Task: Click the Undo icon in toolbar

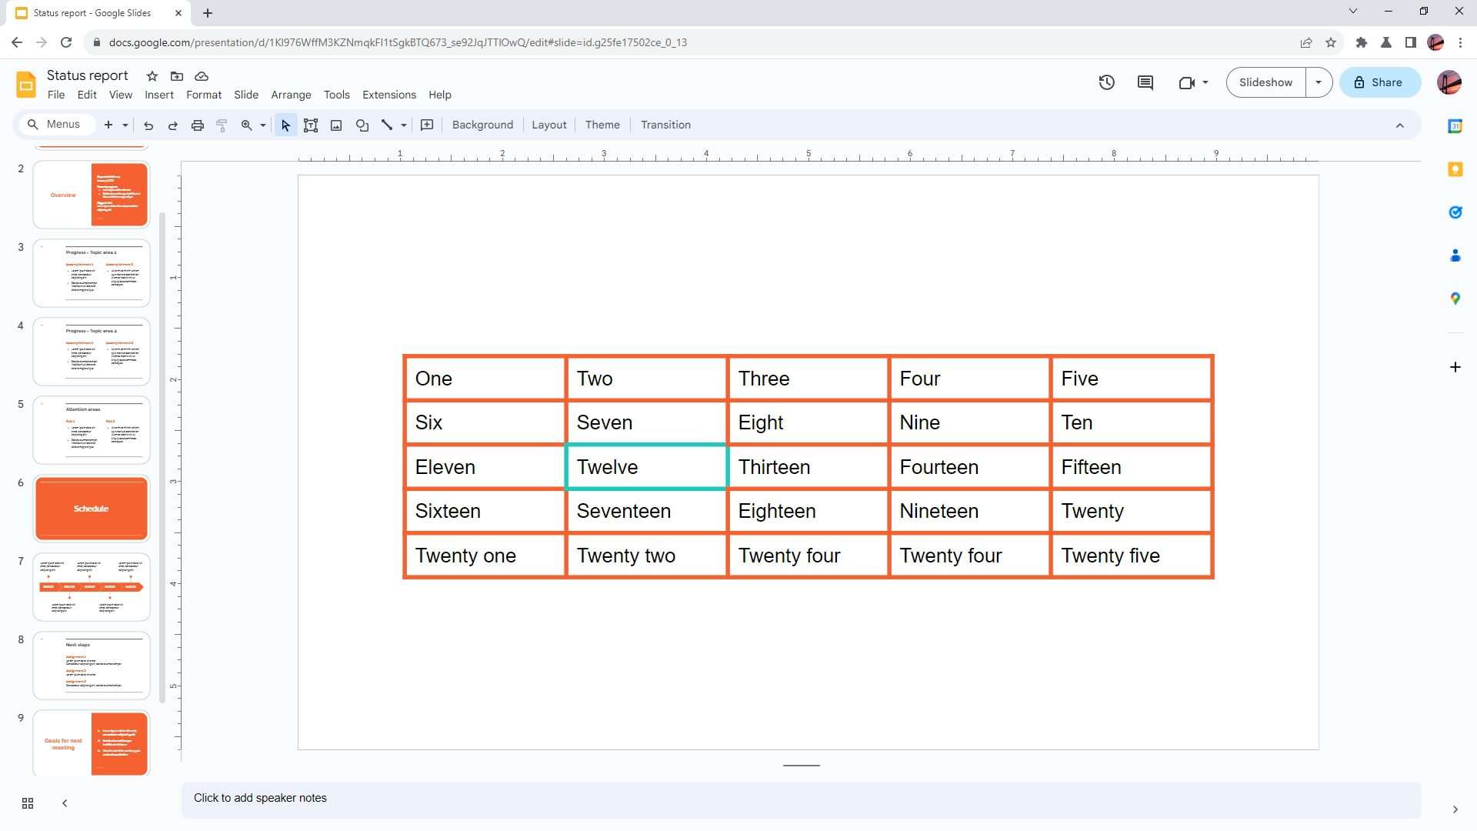Action: point(147,124)
